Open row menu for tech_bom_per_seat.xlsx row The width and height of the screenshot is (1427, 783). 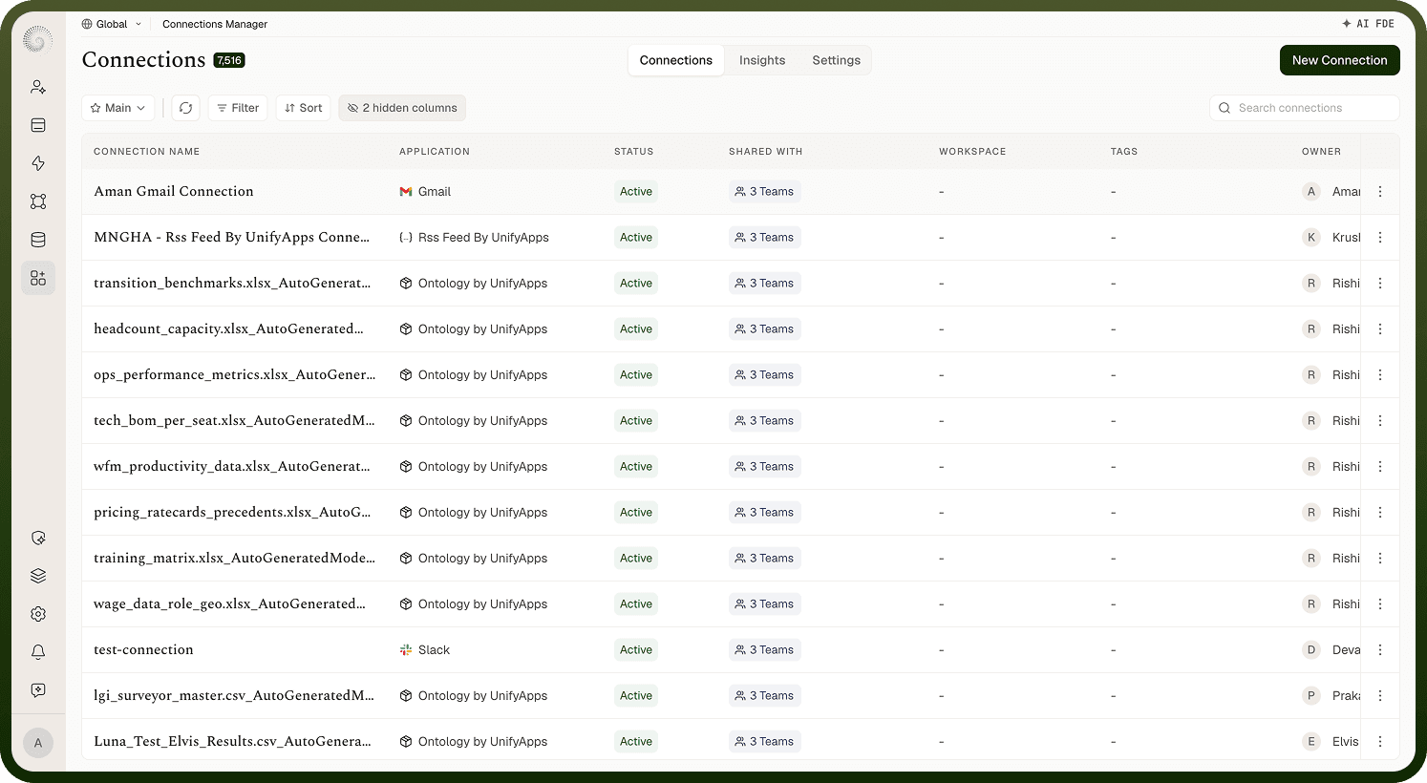coord(1380,421)
